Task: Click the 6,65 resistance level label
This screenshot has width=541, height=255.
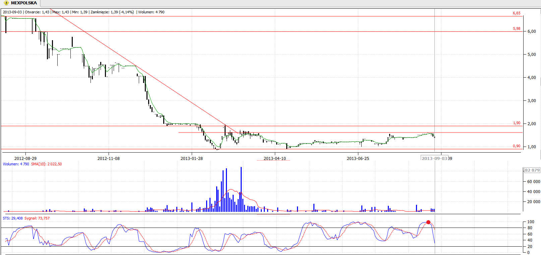Action: click(517, 13)
